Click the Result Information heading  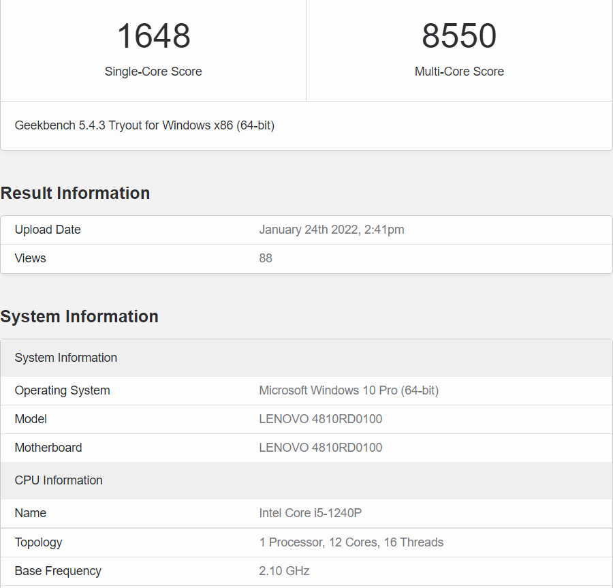[x=75, y=193]
